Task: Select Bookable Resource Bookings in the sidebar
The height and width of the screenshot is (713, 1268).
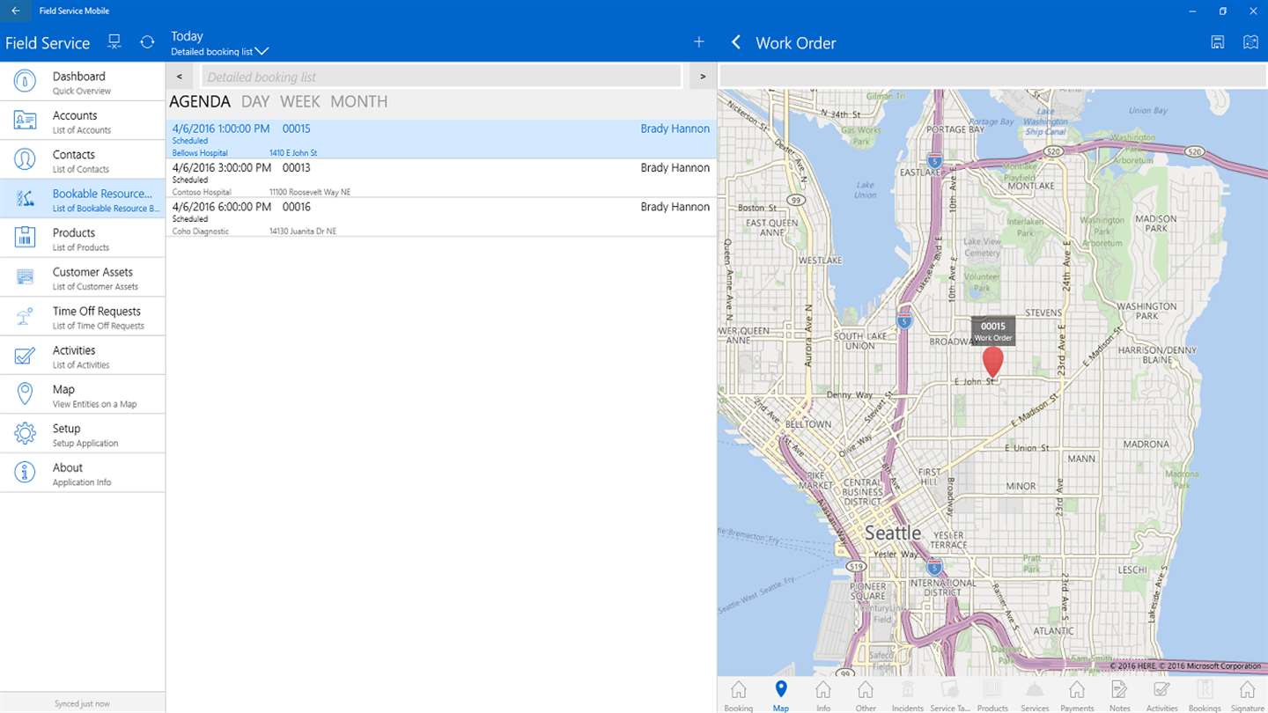Action: point(83,199)
